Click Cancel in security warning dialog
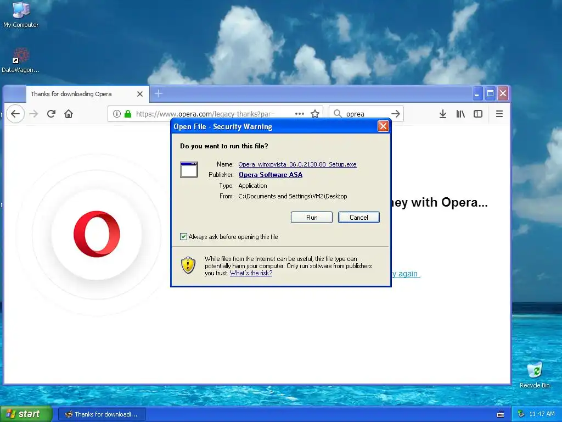Image resolution: width=562 pixels, height=422 pixels. pos(358,218)
